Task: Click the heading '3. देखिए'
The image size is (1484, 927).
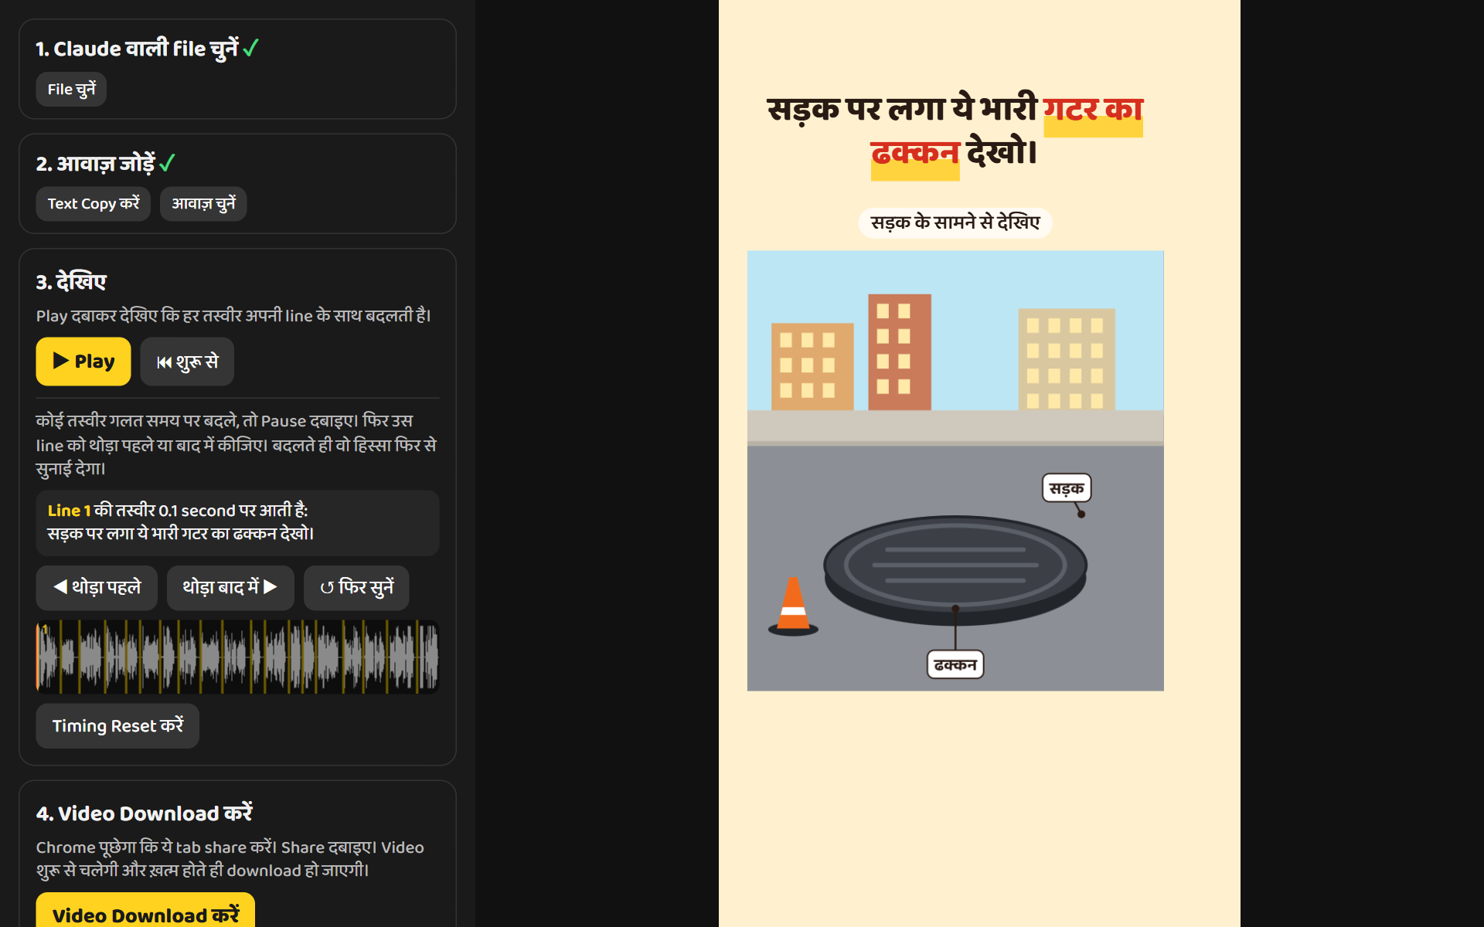Action: click(x=71, y=282)
